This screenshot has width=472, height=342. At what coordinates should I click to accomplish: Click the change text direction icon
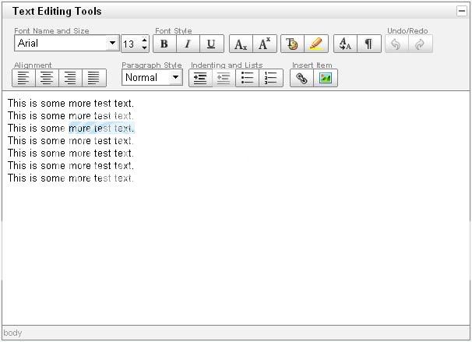pos(345,44)
